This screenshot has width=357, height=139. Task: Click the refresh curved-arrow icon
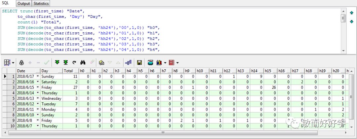click(x=74, y=62)
